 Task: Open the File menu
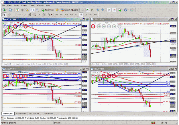pos(3,5)
